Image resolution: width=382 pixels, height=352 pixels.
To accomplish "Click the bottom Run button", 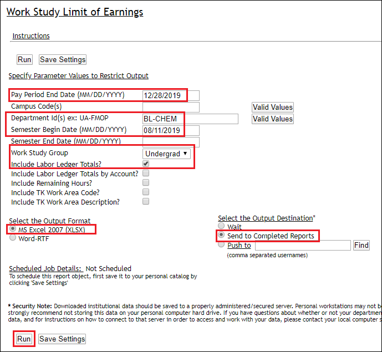I will (x=24, y=339).
